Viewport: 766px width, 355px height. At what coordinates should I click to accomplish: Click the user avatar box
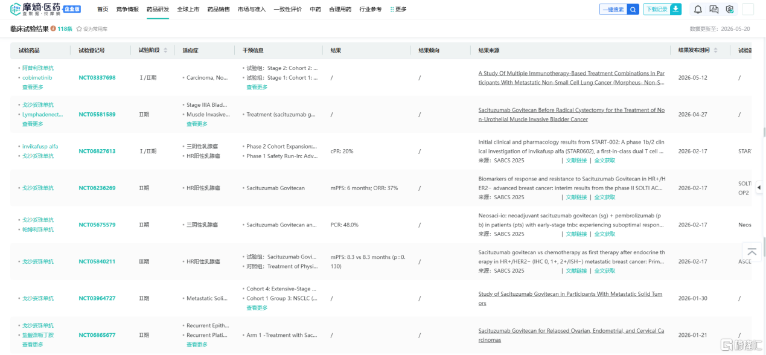click(x=747, y=9)
